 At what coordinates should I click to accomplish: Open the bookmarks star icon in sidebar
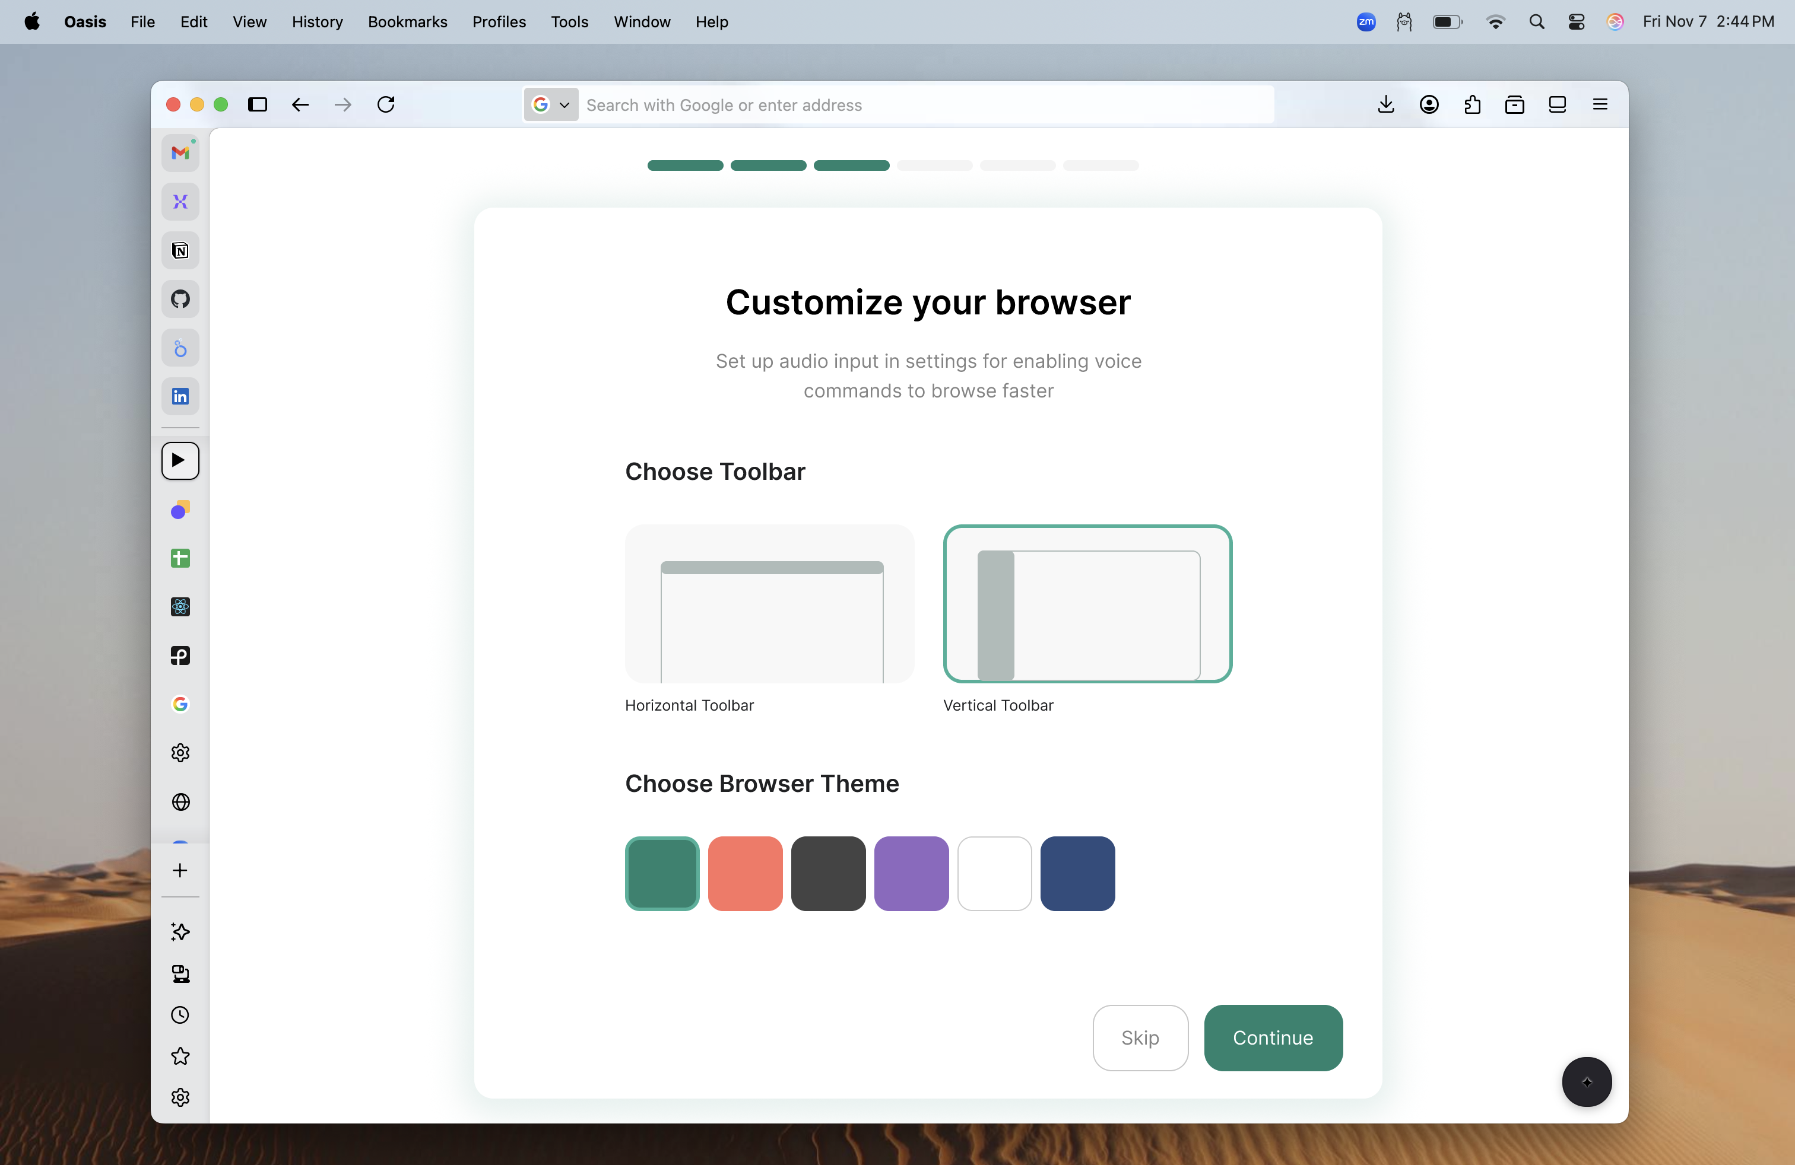180,1056
